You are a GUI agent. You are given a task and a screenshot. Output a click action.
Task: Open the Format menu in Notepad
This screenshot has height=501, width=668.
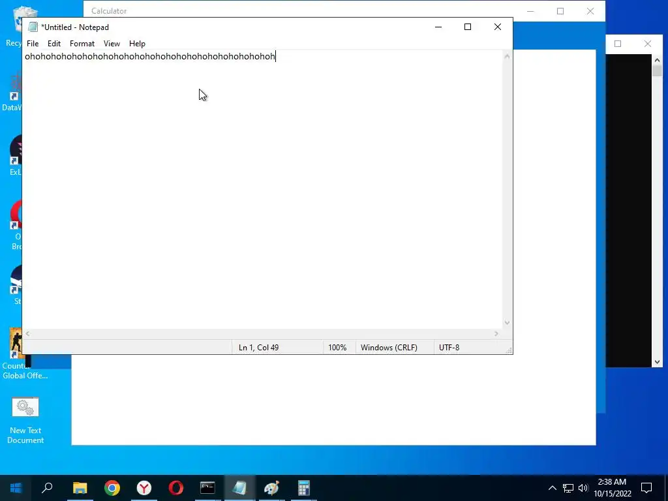(x=82, y=44)
